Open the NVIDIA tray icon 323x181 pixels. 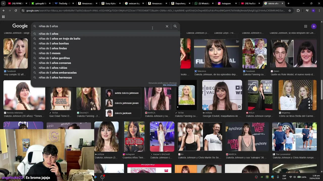point(262,177)
